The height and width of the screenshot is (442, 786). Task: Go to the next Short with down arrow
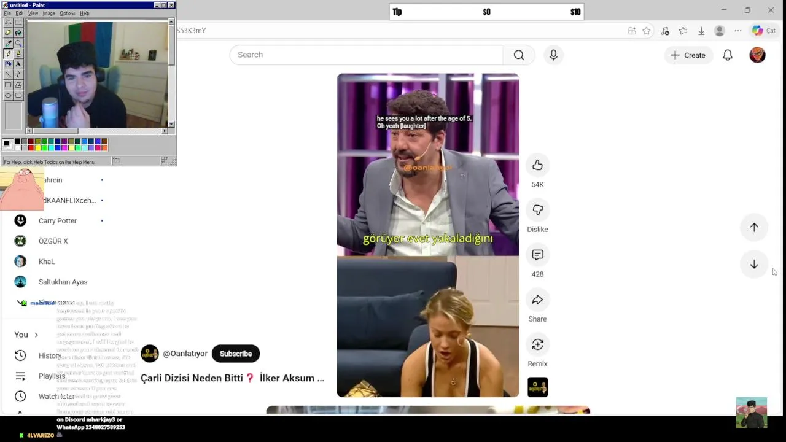pos(754,265)
